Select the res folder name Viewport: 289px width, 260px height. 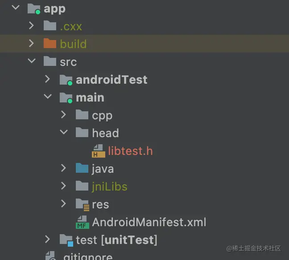pos(100,205)
